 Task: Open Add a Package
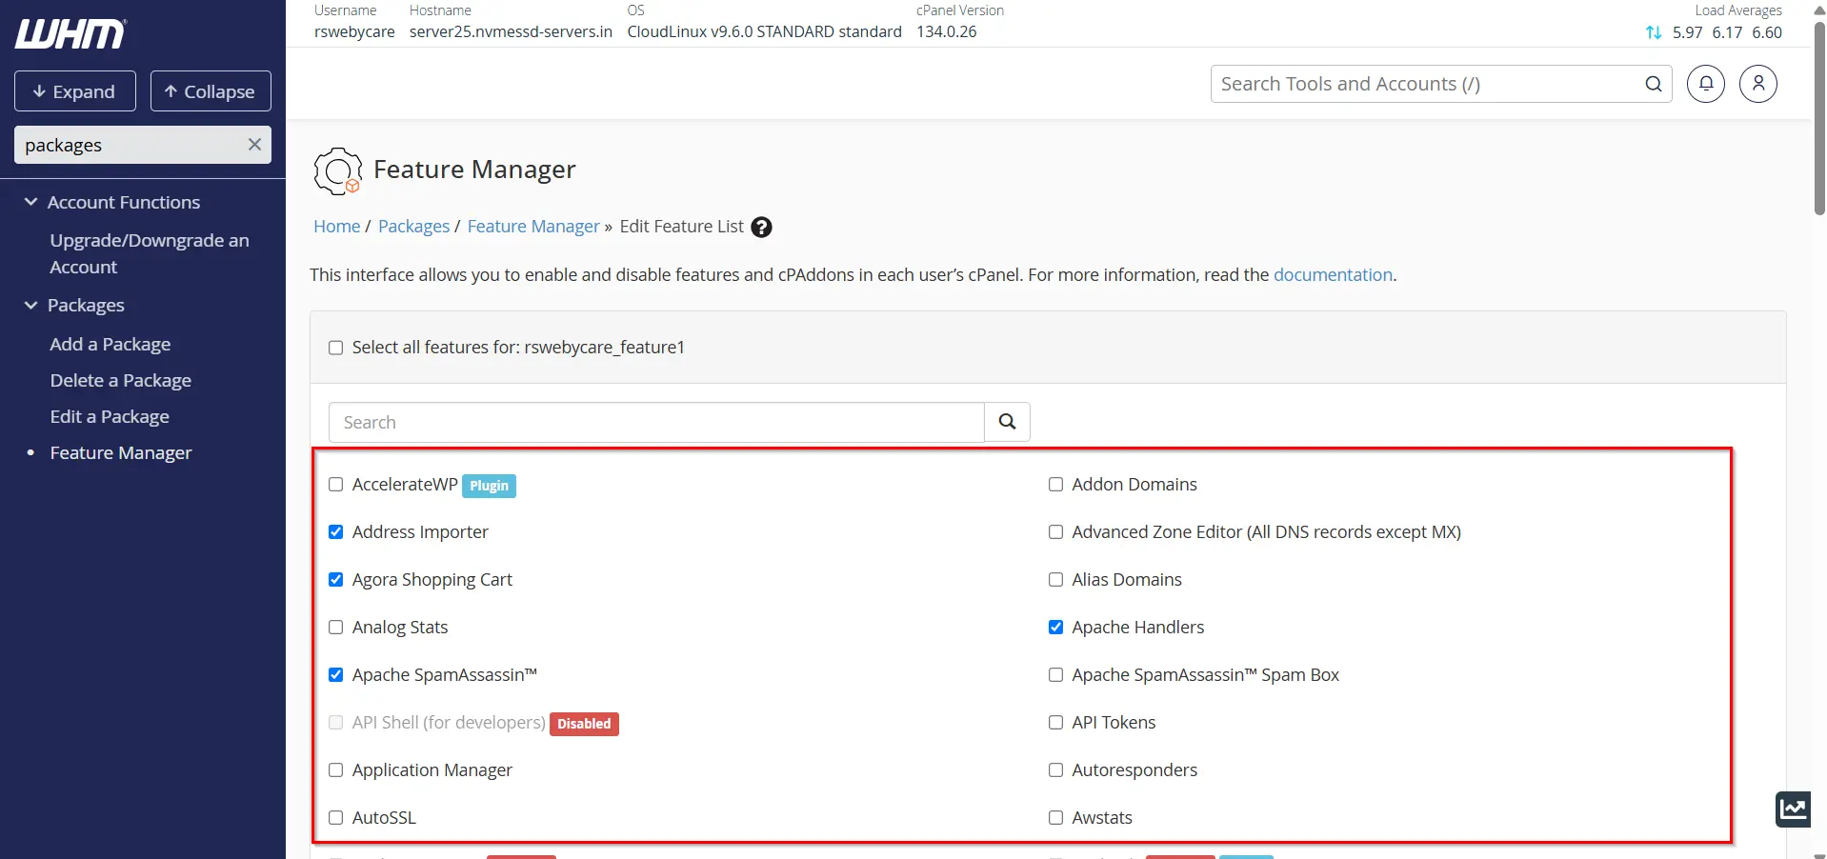pyautogui.click(x=110, y=344)
